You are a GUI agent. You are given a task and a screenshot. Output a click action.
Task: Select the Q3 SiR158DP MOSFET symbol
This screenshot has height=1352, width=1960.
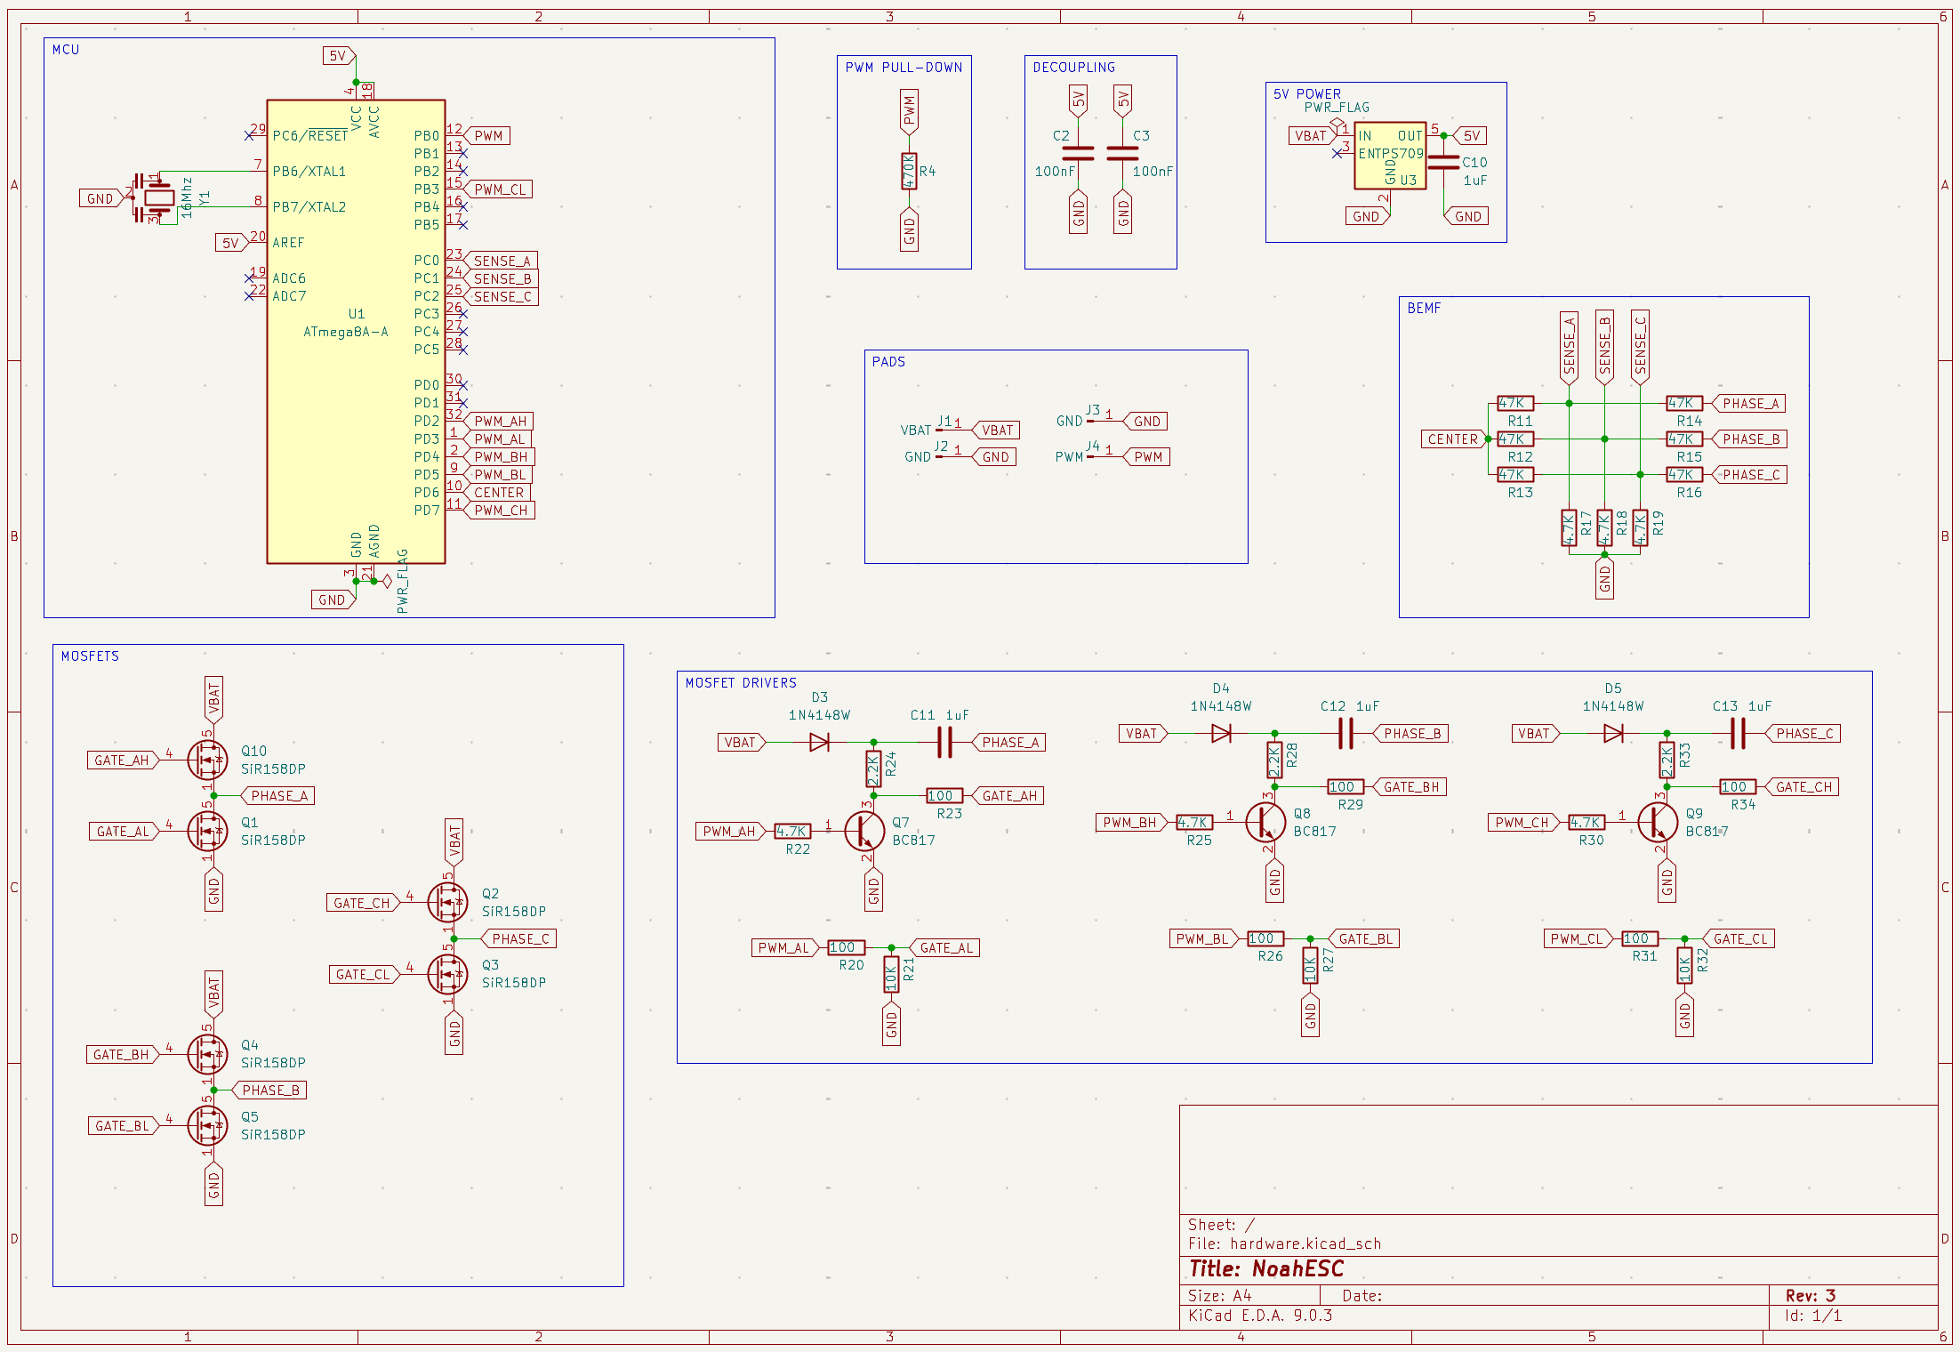(x=448, y=974)
